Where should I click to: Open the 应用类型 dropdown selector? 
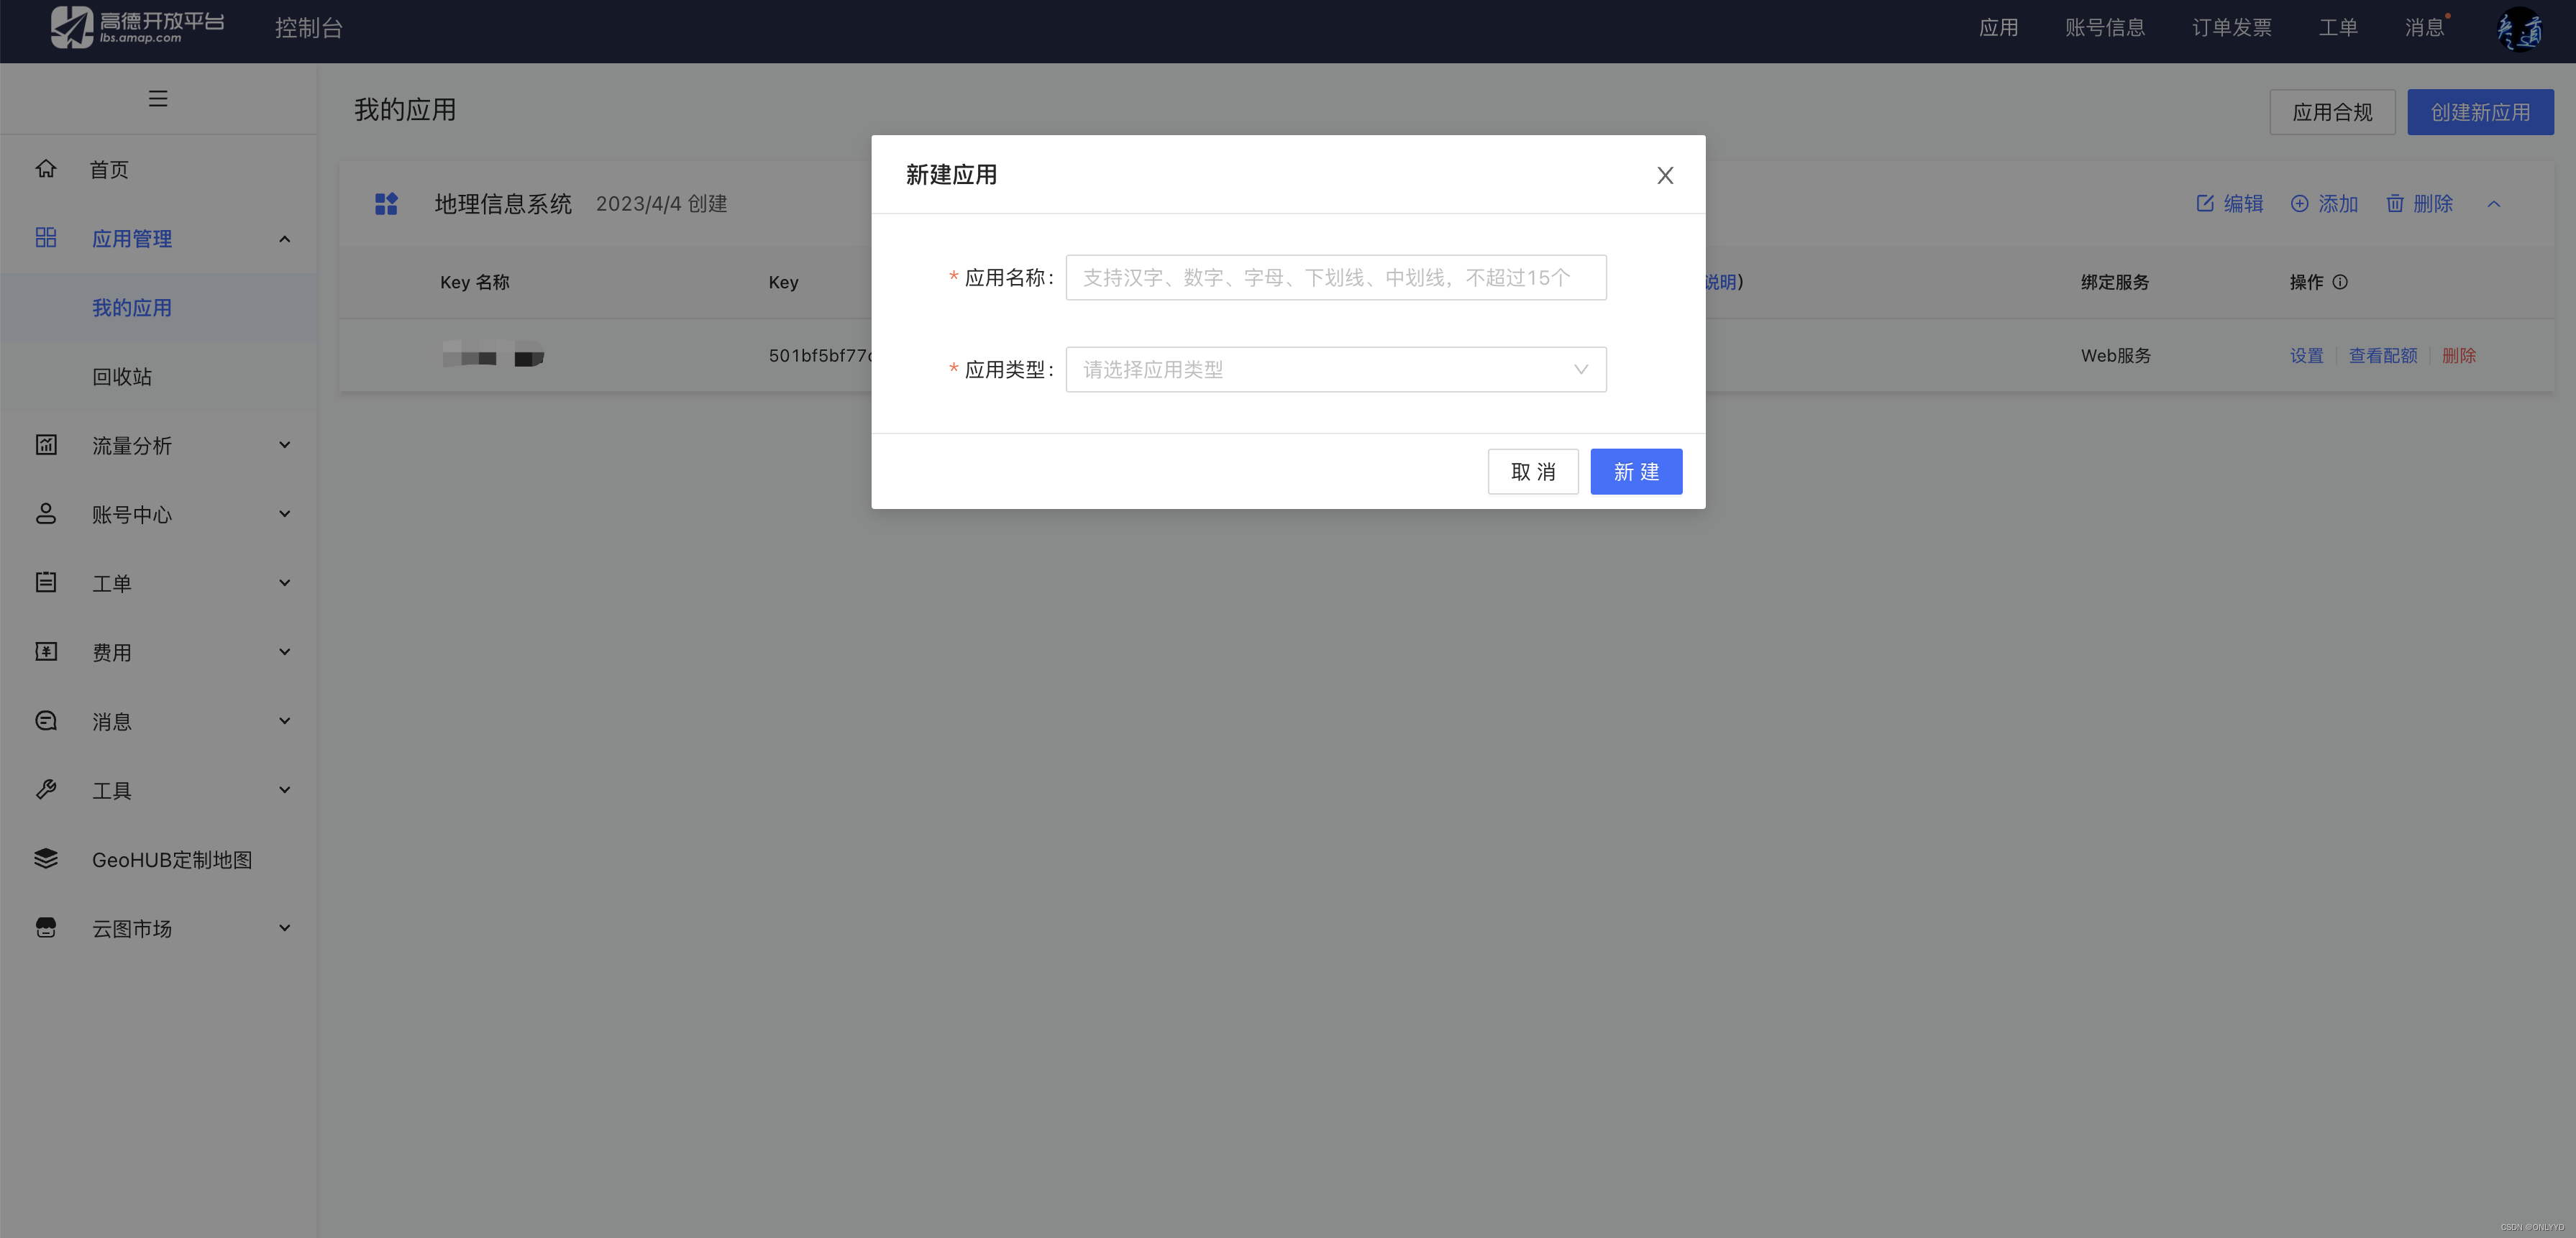[1335, 370]
